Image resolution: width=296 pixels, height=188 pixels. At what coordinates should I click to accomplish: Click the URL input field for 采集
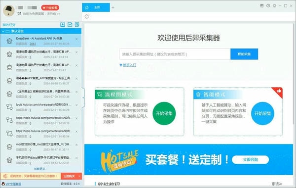coord(175,54)
